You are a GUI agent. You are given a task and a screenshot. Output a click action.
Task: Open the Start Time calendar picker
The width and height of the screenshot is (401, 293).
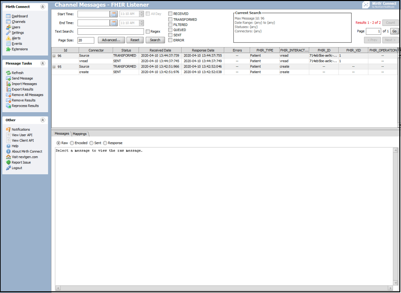click(x=114, y=14)
